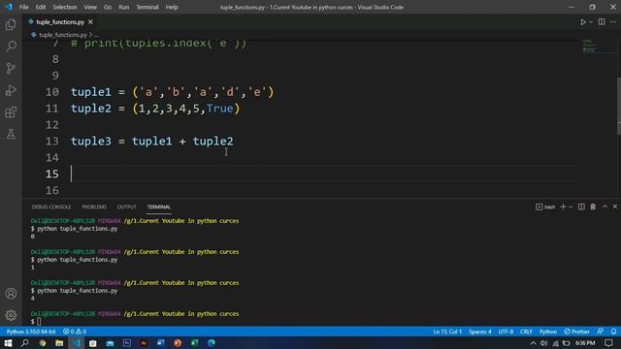Split the terminal pane
The width and height of the screenshot is (621, 349).
coord(581,206)
